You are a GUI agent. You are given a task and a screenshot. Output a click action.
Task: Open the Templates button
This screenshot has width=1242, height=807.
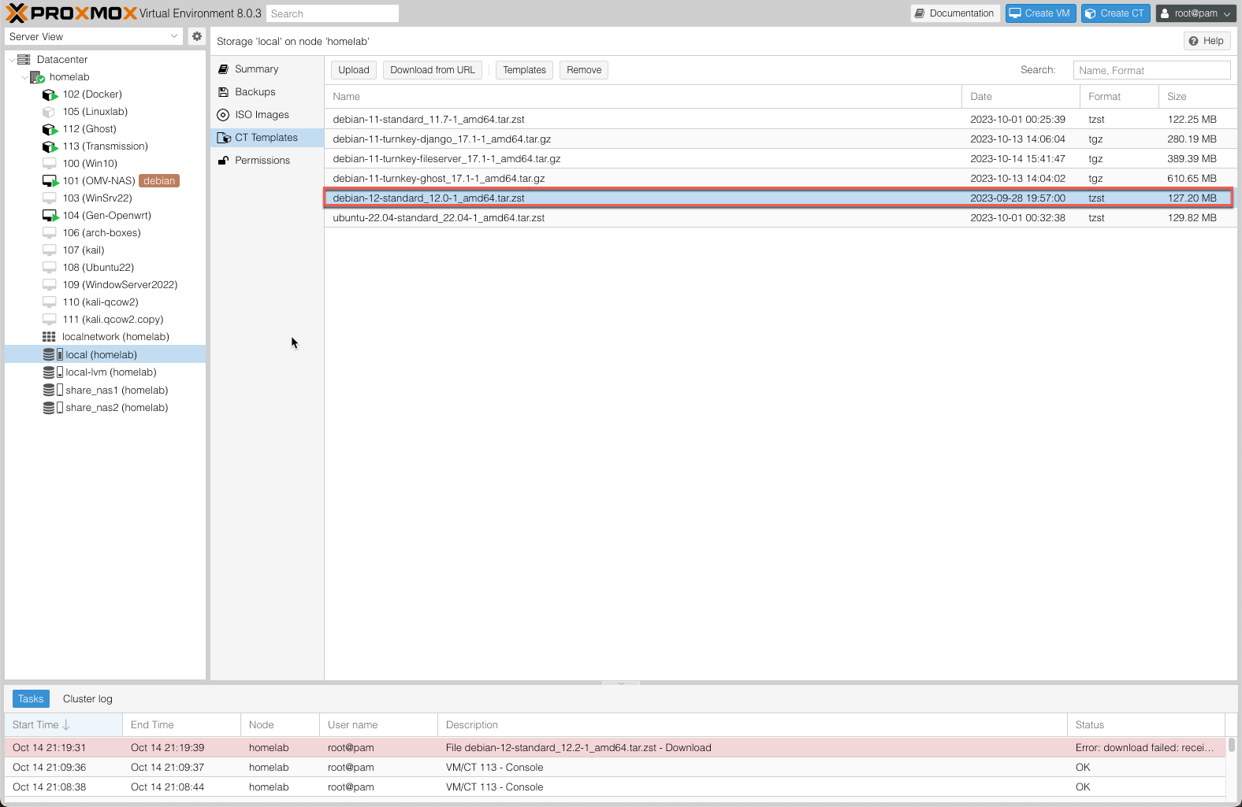[x=524, y=70]
